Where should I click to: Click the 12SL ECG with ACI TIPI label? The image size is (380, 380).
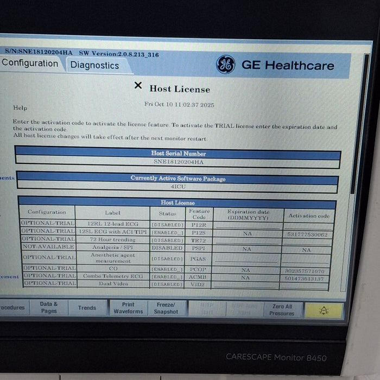coord(113,232)
